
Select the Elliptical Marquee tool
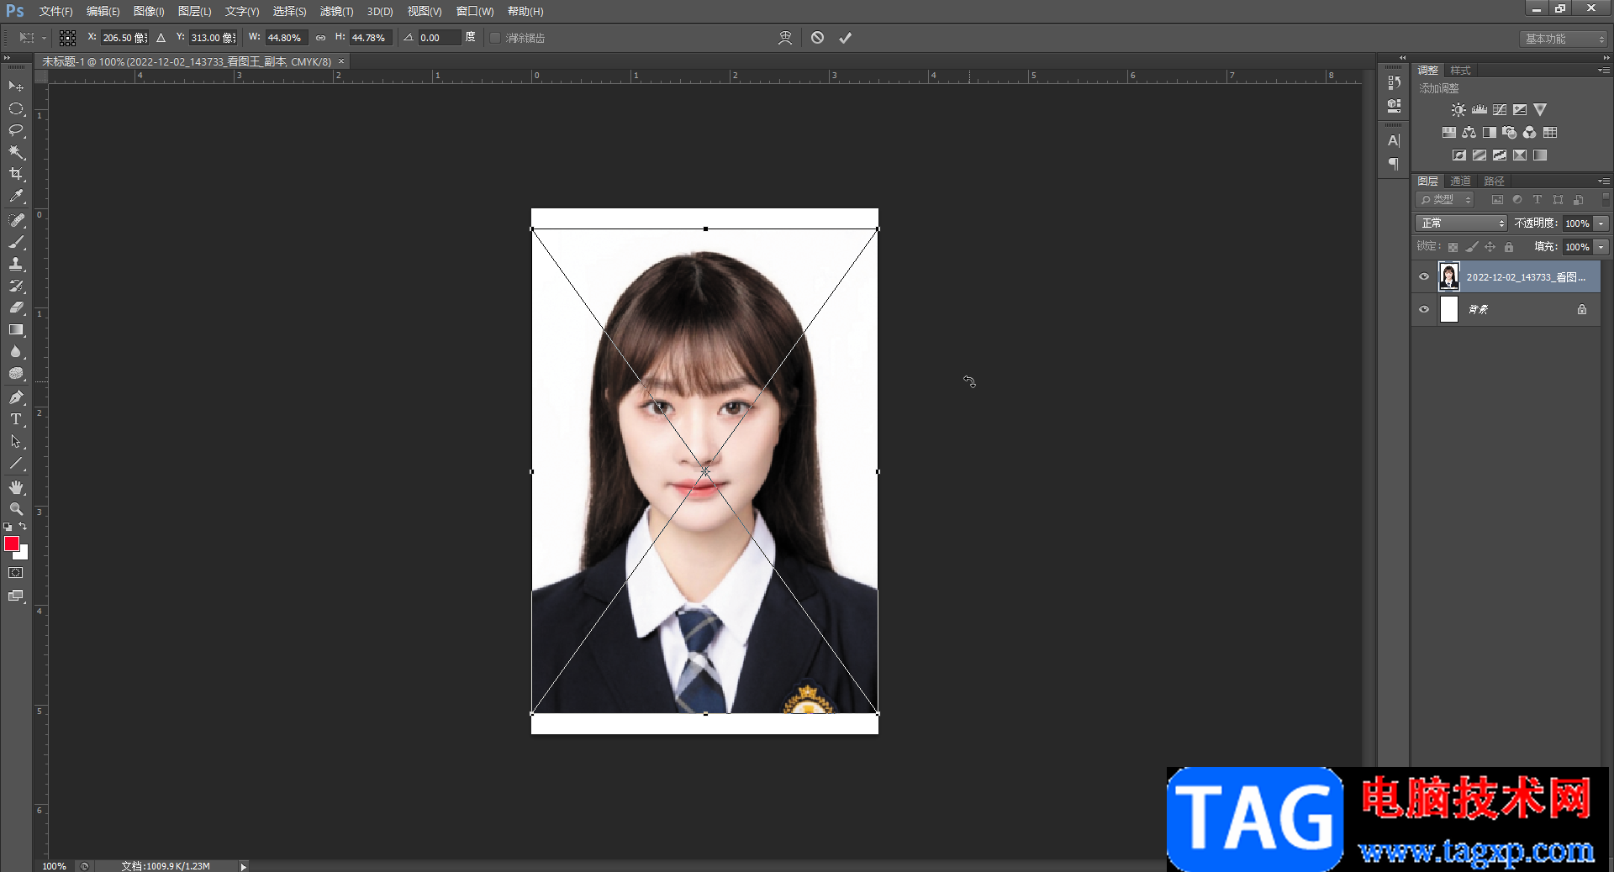click(x=16, y=108)
